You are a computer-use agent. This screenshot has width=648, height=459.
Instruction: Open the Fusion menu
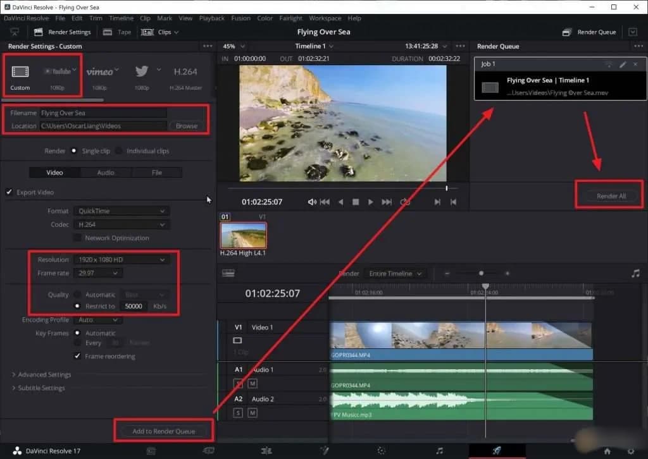pyautogui.click(x=240, y=18)
